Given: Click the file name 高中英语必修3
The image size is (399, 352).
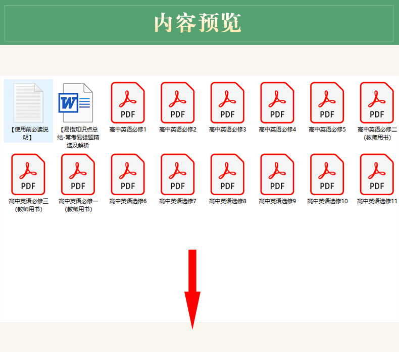Looking at the screenshot, I should (228, 130).
